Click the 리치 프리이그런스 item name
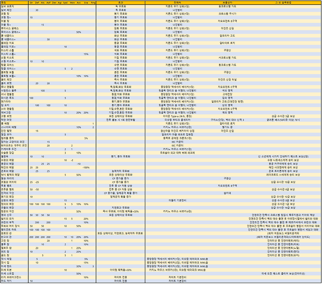This screenshot has height=284, width=322. (x=11, y=277)
